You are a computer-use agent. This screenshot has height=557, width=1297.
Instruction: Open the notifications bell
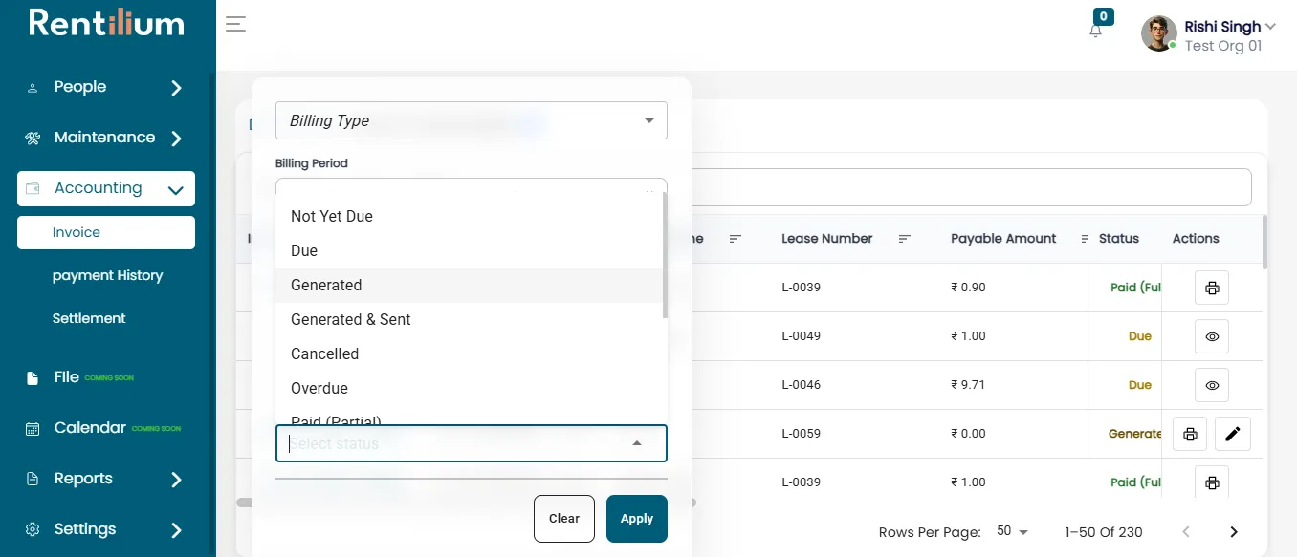coord(1096,31)
